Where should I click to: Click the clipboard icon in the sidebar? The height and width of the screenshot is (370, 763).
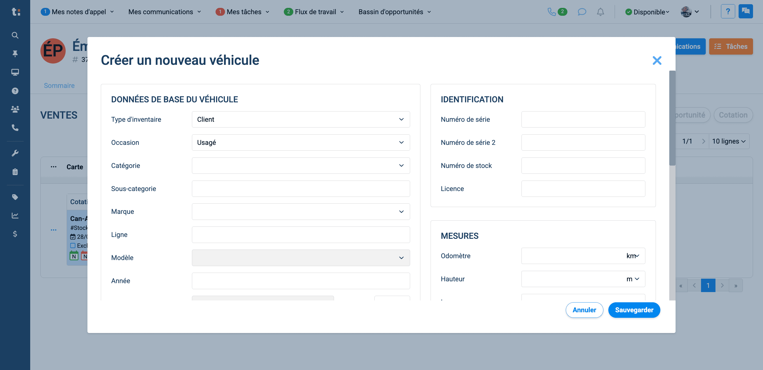point(15,172)
